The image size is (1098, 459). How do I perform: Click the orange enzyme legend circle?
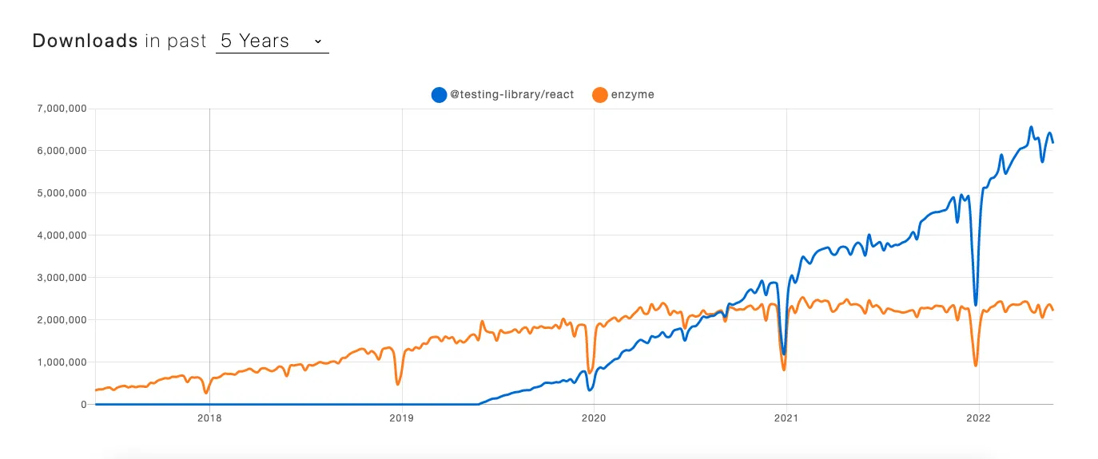click(599, 95)
